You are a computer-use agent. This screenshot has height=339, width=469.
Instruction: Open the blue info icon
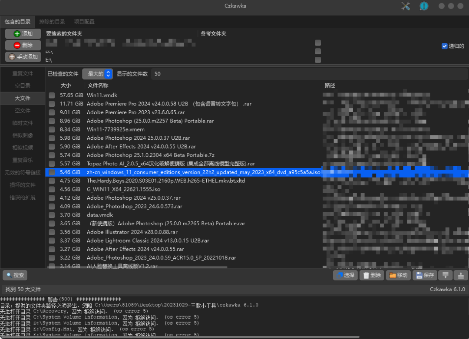[424, 6]
